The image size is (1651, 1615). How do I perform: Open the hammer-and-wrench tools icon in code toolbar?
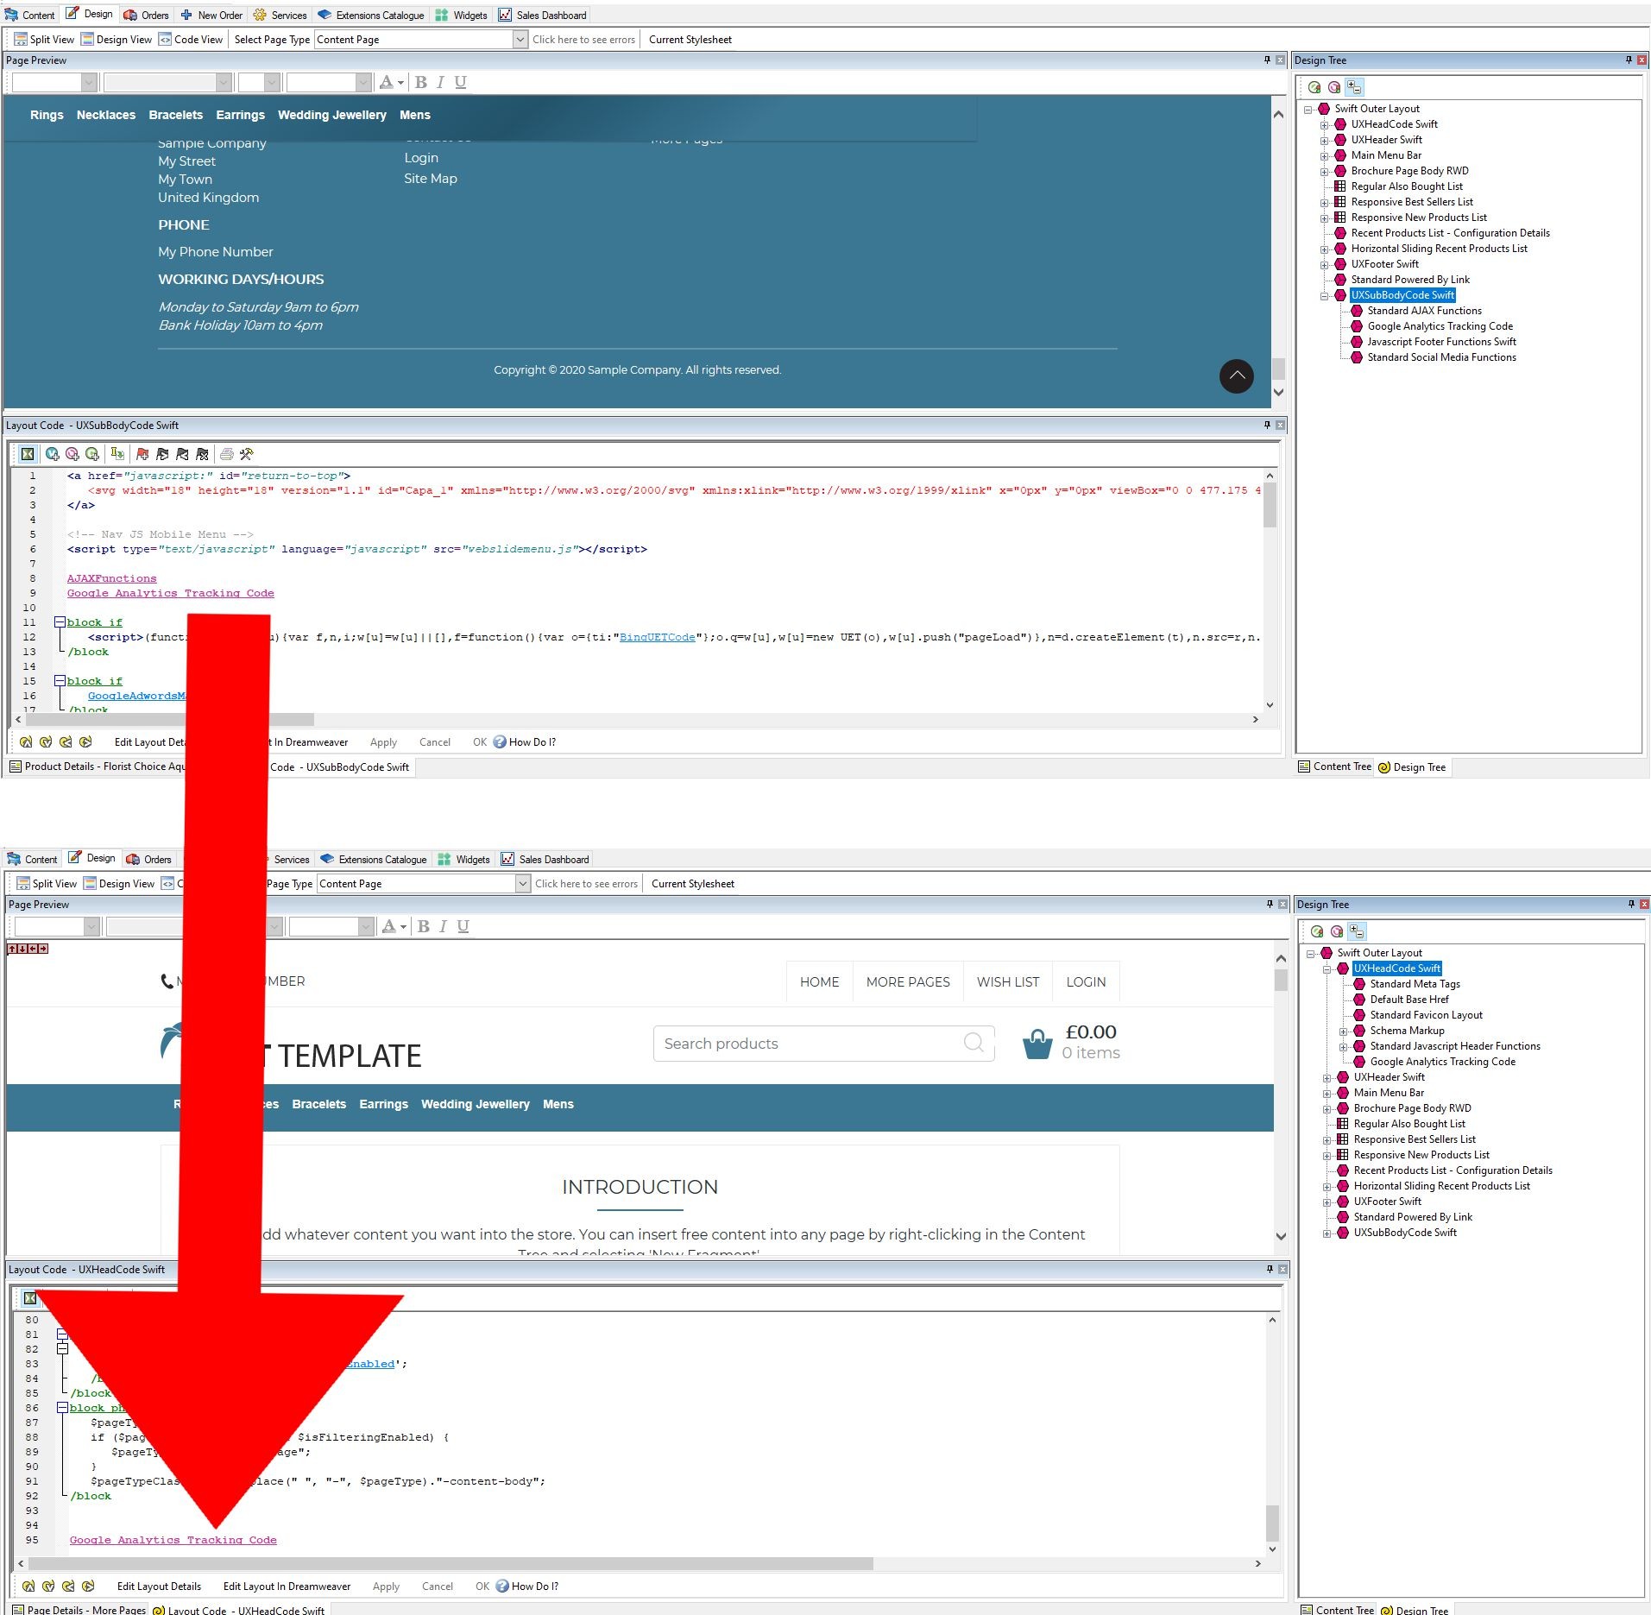tap(247, 454)
